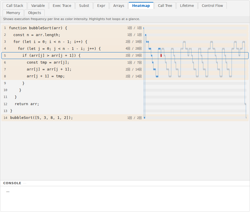Click the blue timeline marker on line 8

[157, 76]
